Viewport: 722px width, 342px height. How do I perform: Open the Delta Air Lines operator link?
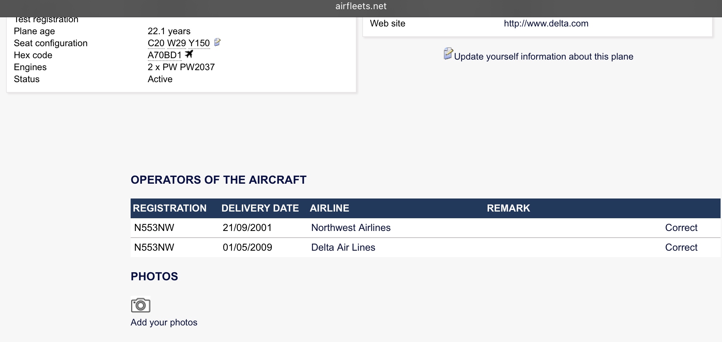(x=343, y=248)
